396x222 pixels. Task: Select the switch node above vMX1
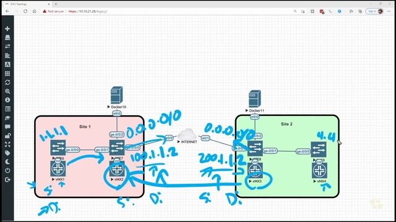pos(58,148)
